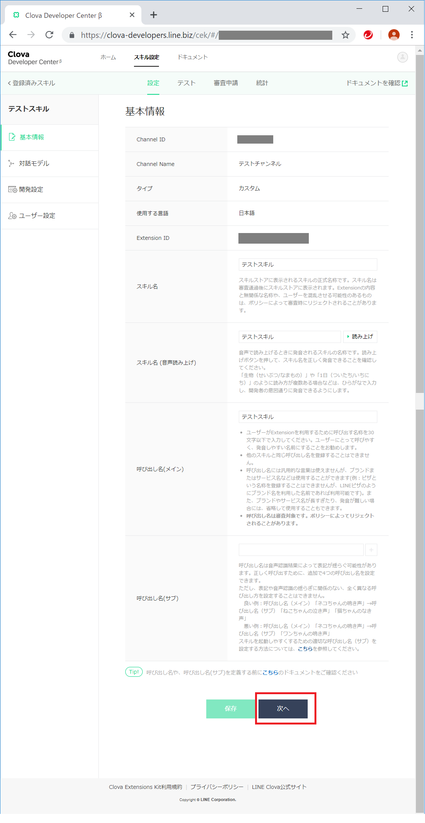The image size is (425, 823).
Task: Open ユーザー設定 in the sidebar
Action: (37, 216)
